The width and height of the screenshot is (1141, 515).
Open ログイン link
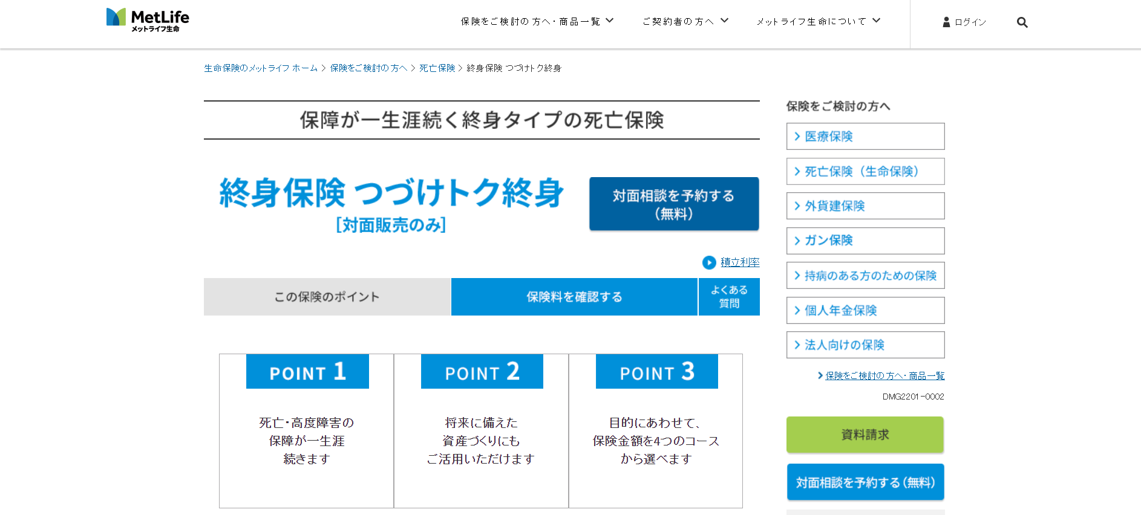coord(970,22)
